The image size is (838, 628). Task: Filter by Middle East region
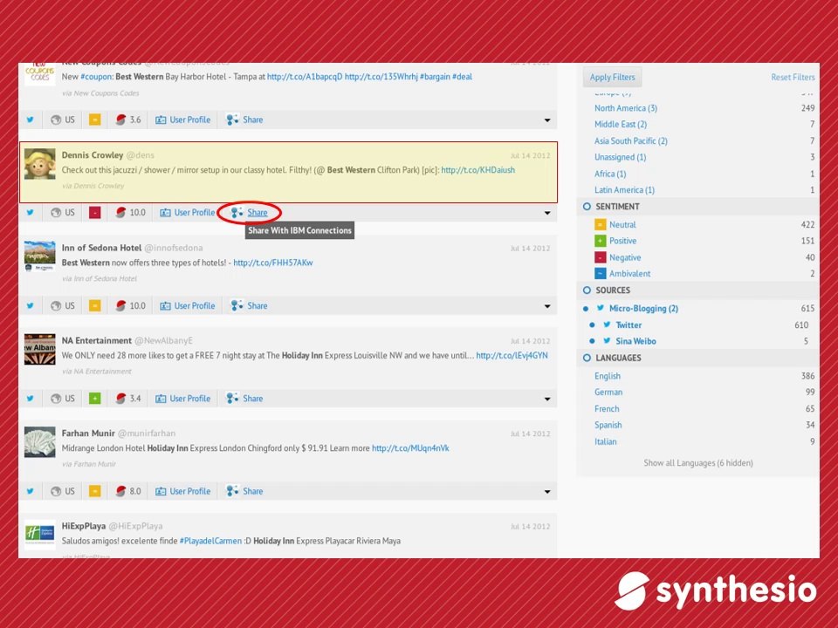pos(621,125)
